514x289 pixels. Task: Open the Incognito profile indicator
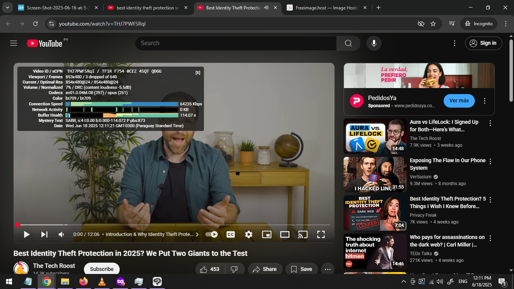point(479,24)
